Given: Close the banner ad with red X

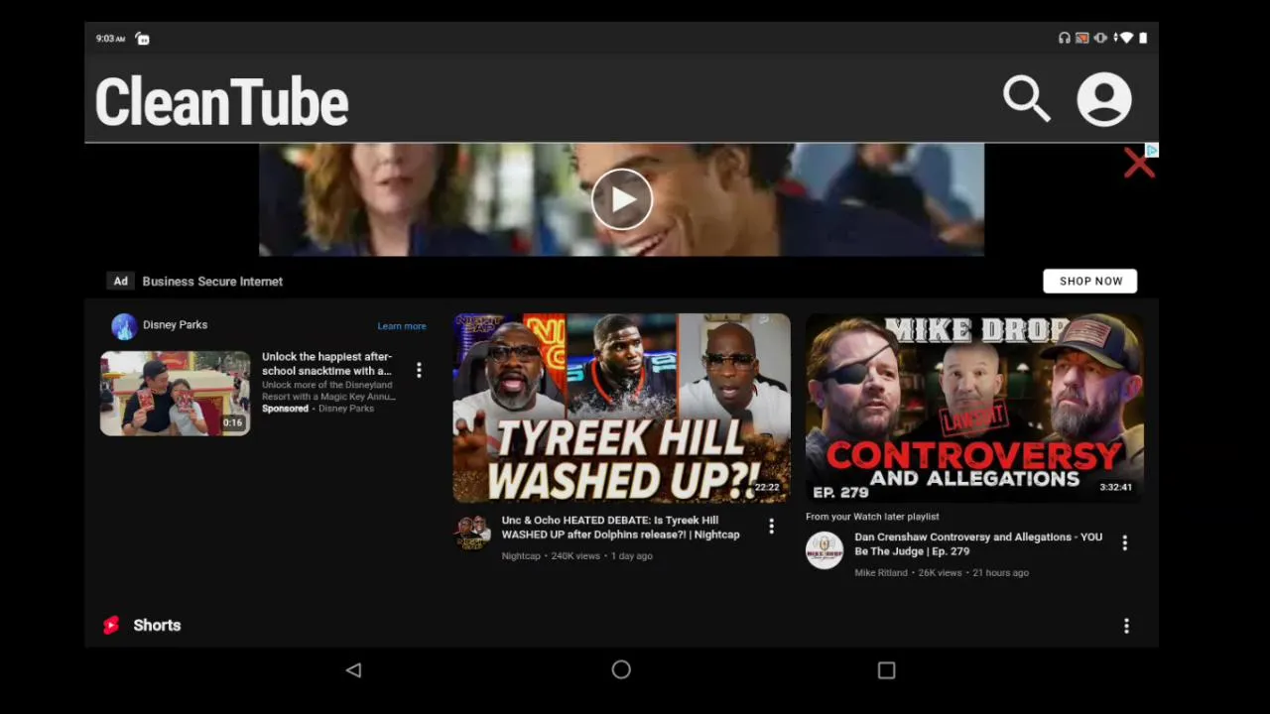Looking at the screenshot, I should [x=1138, y=164].
